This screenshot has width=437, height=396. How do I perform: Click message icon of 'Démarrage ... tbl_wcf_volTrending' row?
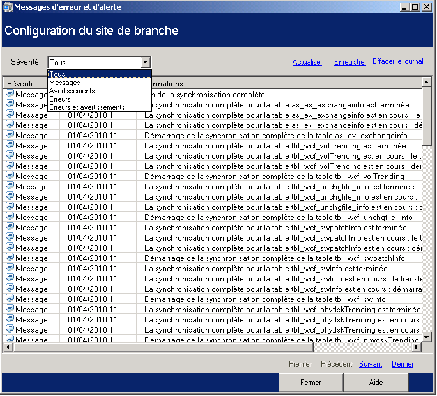(x=10, y=175)
